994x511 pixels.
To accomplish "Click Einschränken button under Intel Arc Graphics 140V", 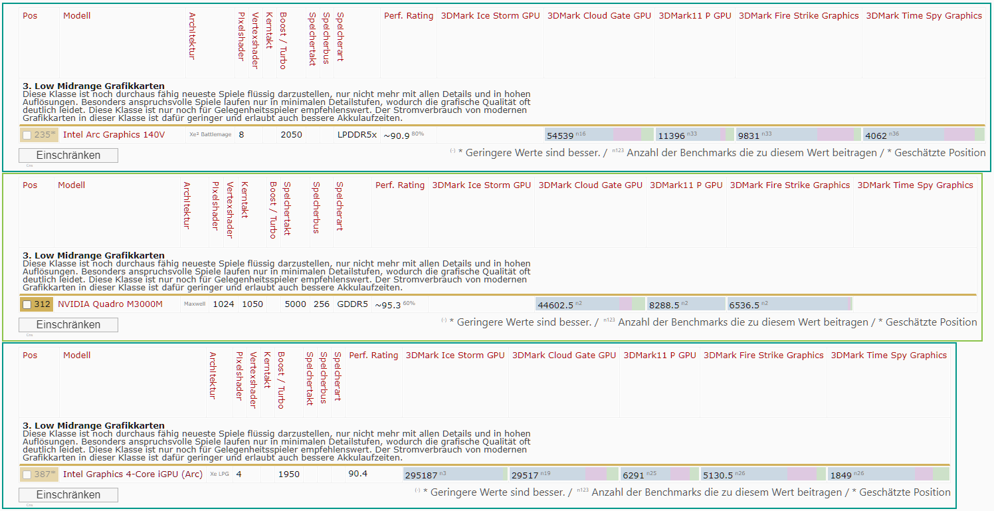I will click(x=68, y=155).
